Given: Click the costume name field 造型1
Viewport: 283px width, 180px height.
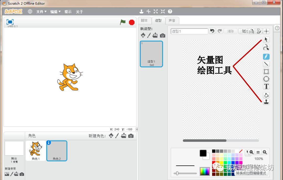Looking at the screenshot, I should coord(189,31).
